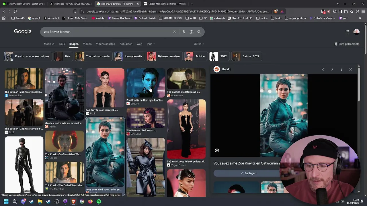
Task: Switch to the sheffi paz X tab
Action: tap(71, 4)
